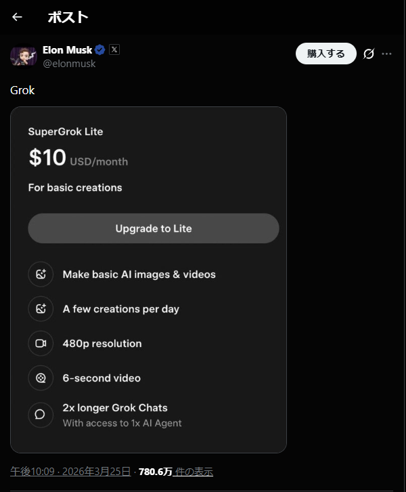Open Elon Musk's profile avatar

point(23,56)
